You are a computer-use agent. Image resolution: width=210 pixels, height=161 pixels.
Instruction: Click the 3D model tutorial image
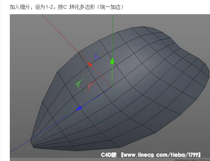(110, 88)
